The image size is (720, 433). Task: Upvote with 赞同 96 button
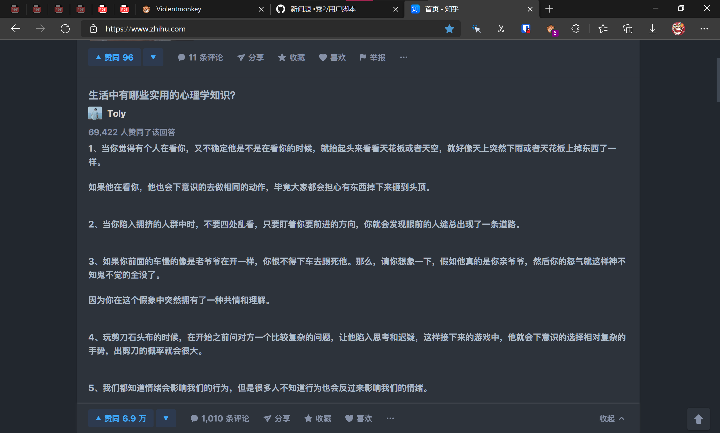114,57
